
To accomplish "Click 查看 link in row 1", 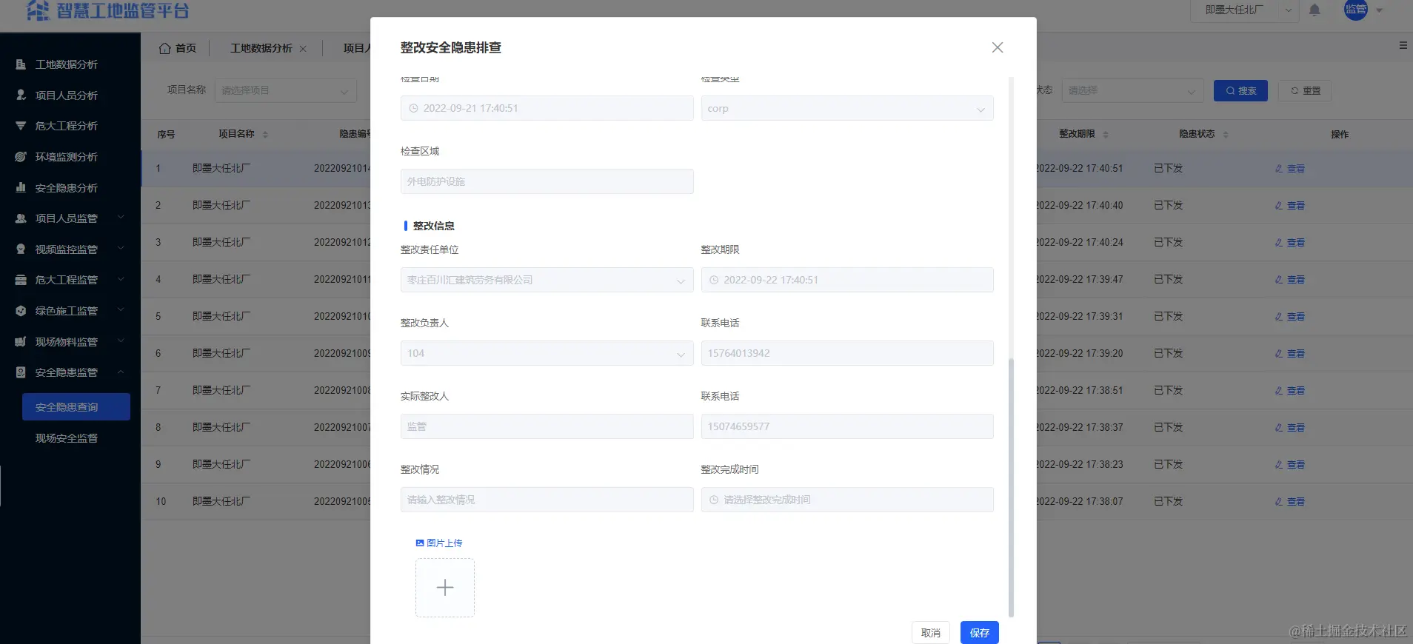I will coord(1289,169).
